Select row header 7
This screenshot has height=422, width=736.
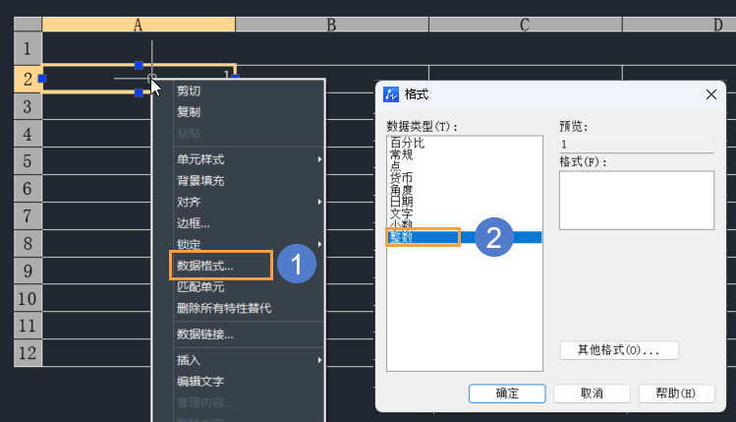[28, 215]
